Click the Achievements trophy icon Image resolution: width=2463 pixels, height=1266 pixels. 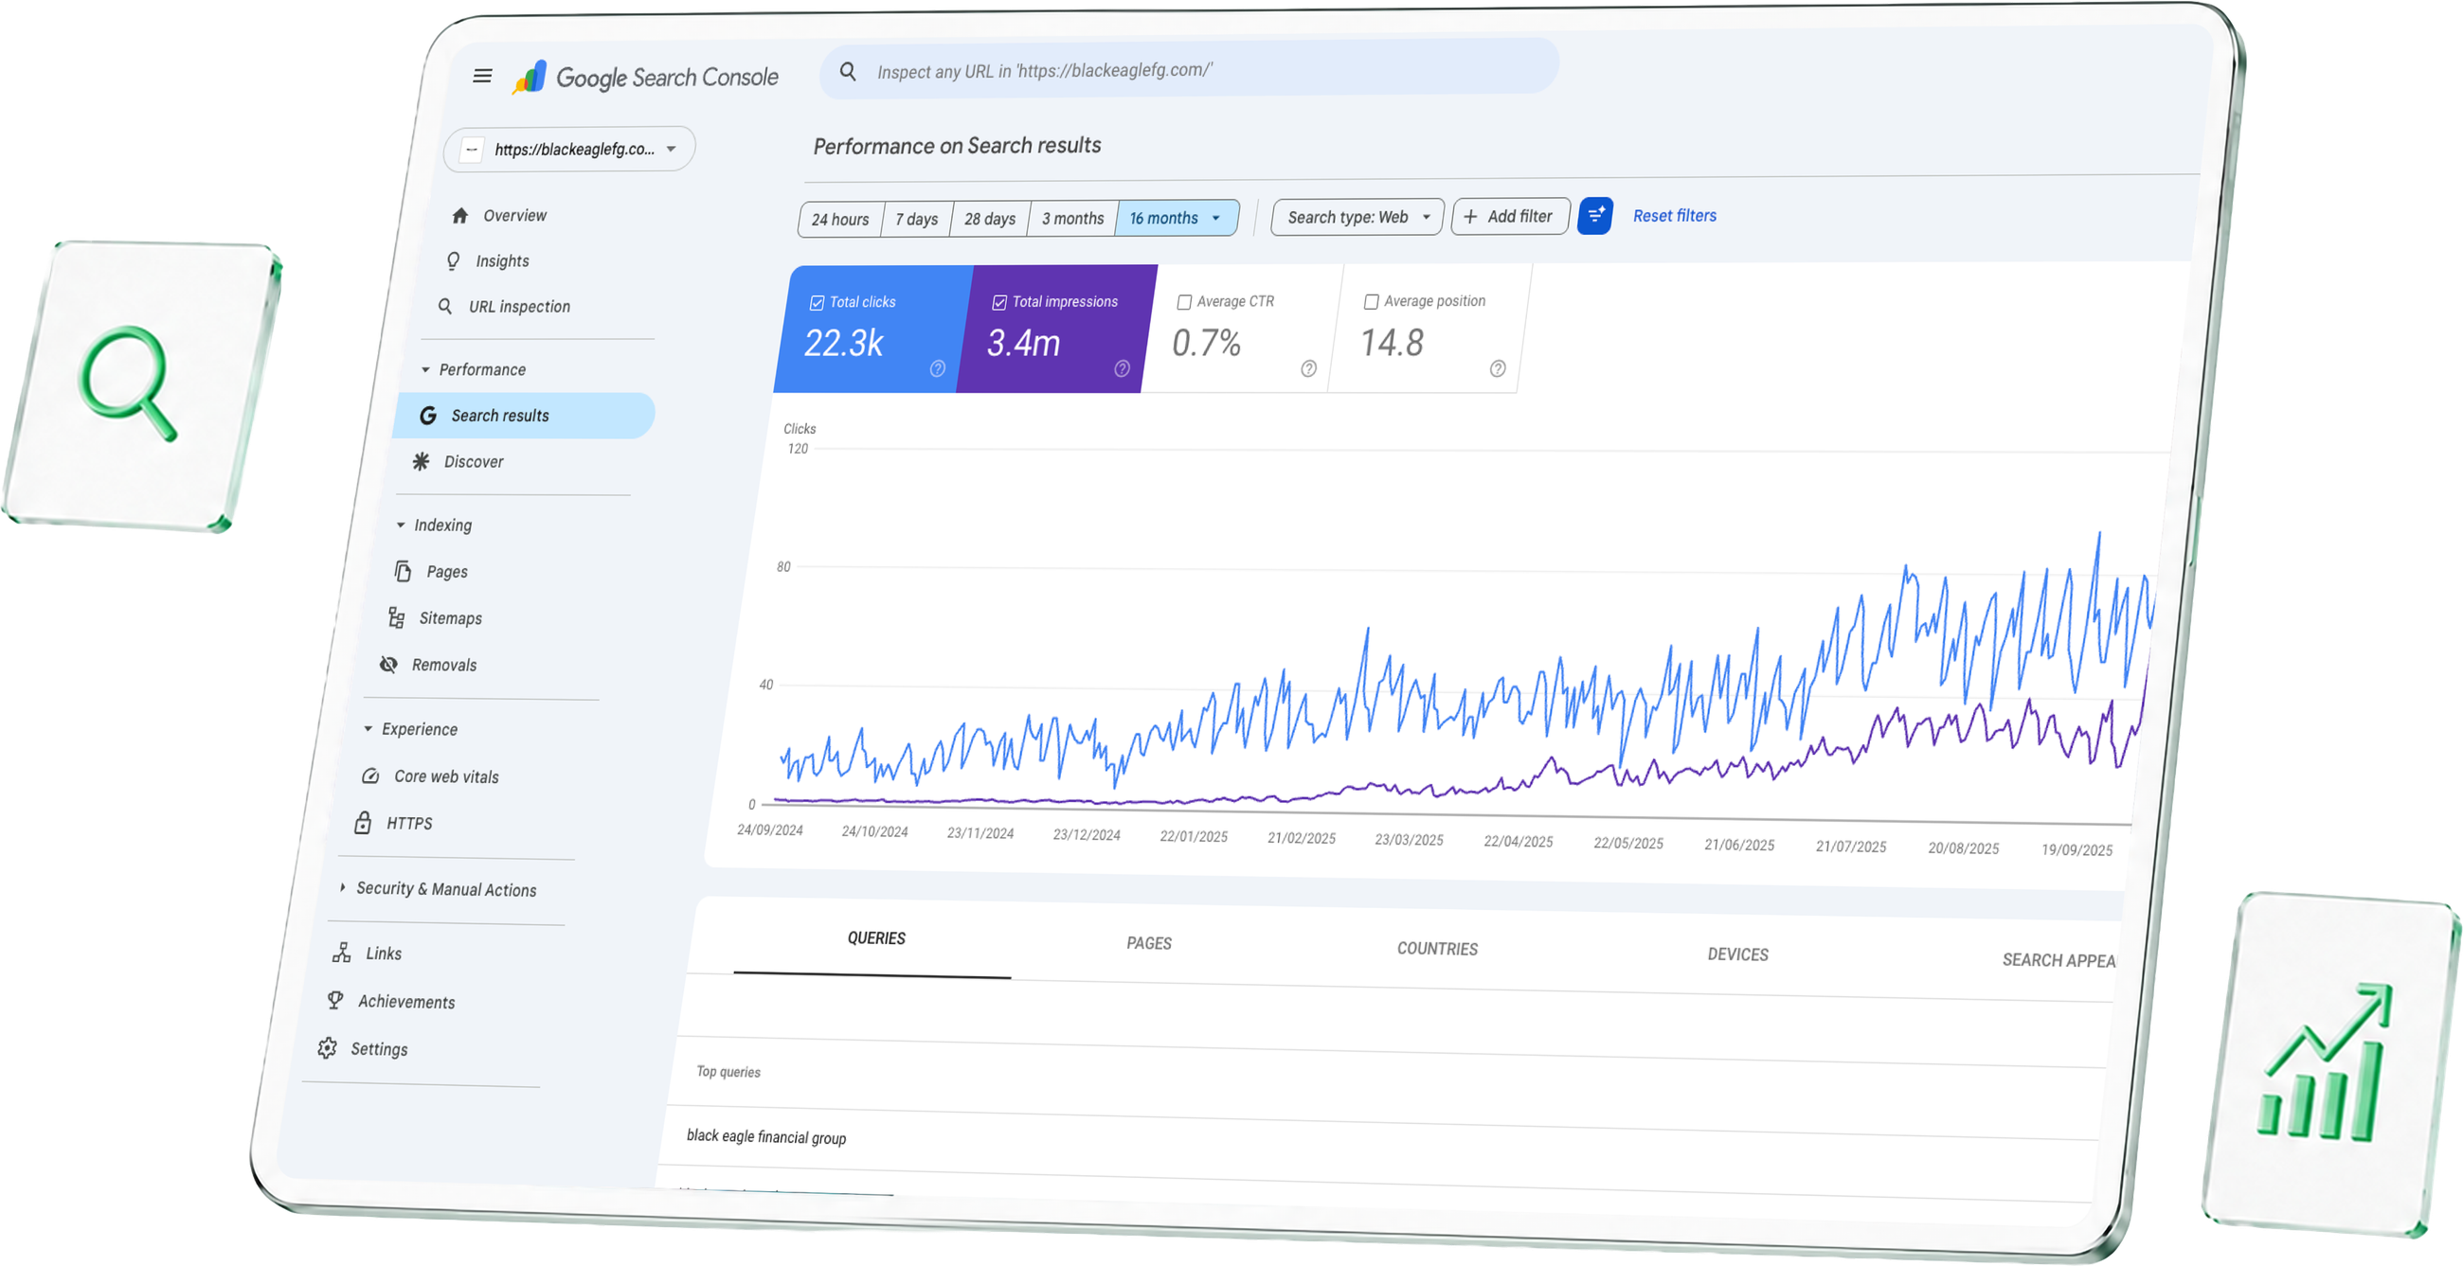click(x=334, y=1000)
